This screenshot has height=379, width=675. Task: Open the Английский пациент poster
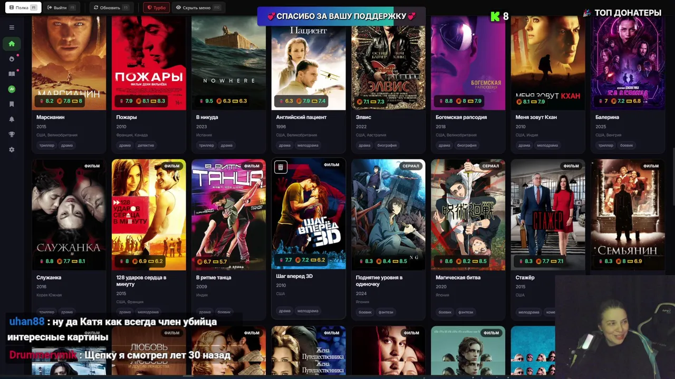(308, 62)
